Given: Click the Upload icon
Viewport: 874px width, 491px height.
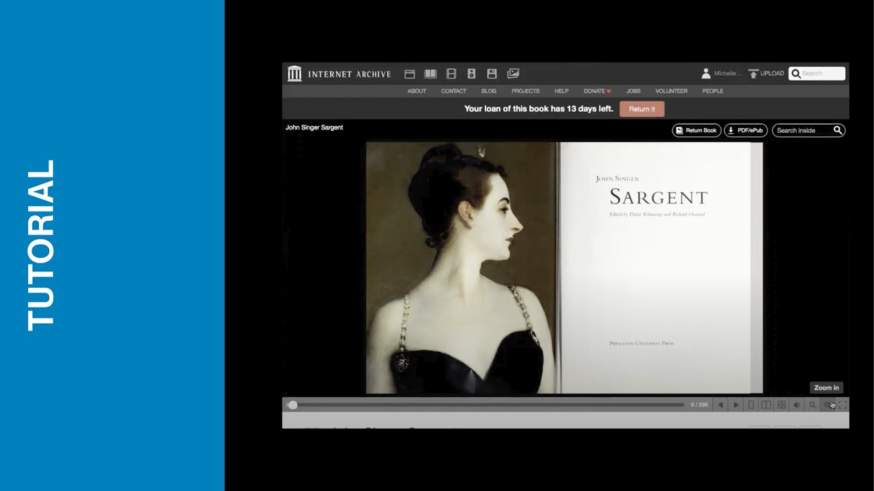Looking at the screenshot, I should pos(754,73).
